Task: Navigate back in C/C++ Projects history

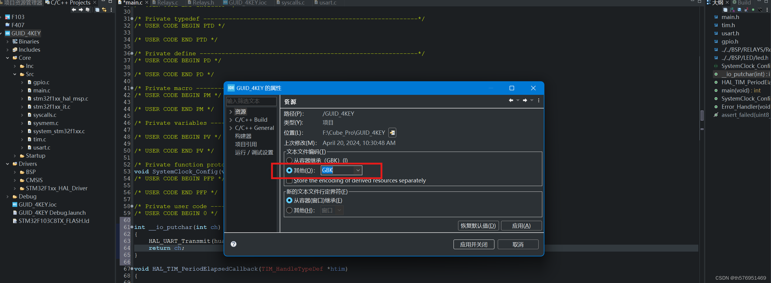Action: pyautogui.click(x=74, y=10)
